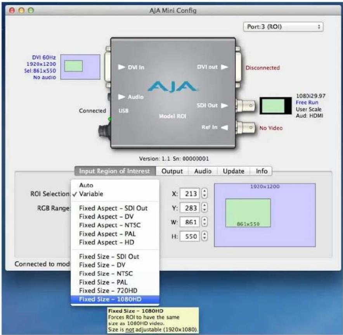Open the Port:3 (ROI) device selector

coord(283,27)
